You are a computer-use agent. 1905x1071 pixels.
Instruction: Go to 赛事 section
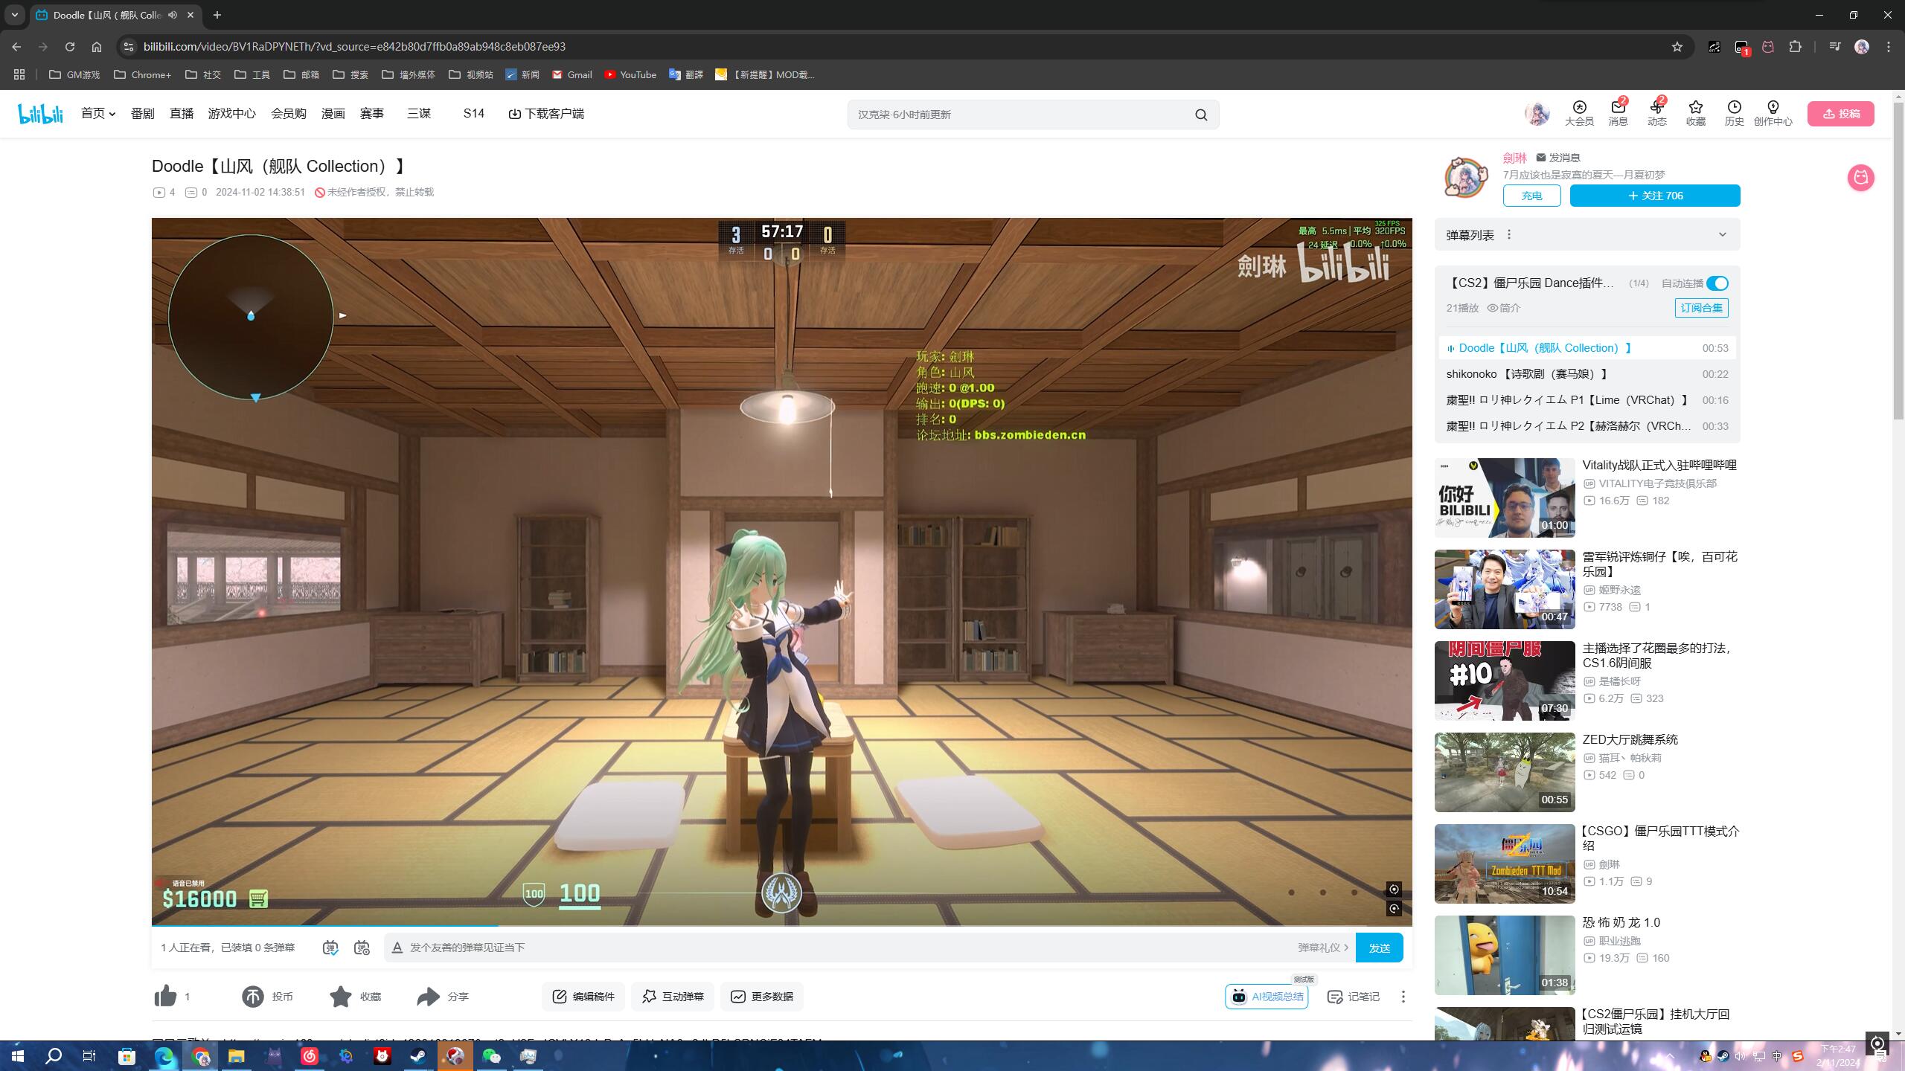371,114
